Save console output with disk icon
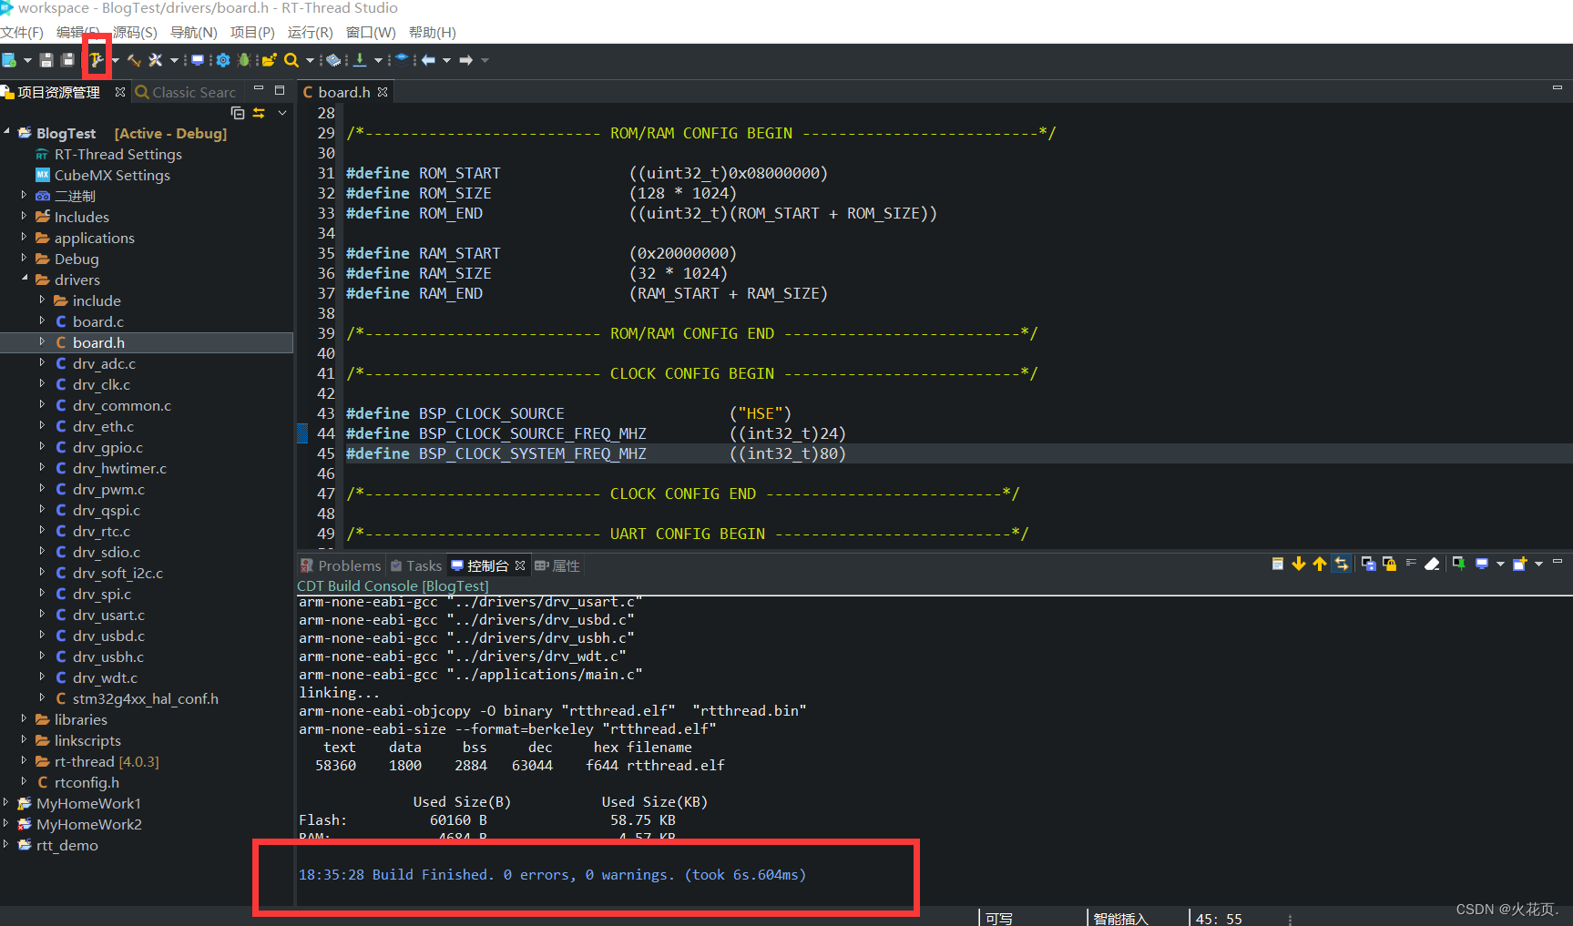This screenshot has width=1573, height=926. [1369, 564]
